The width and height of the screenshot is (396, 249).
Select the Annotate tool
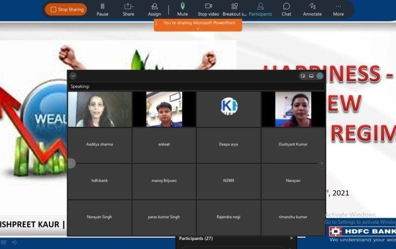[312, 9]
